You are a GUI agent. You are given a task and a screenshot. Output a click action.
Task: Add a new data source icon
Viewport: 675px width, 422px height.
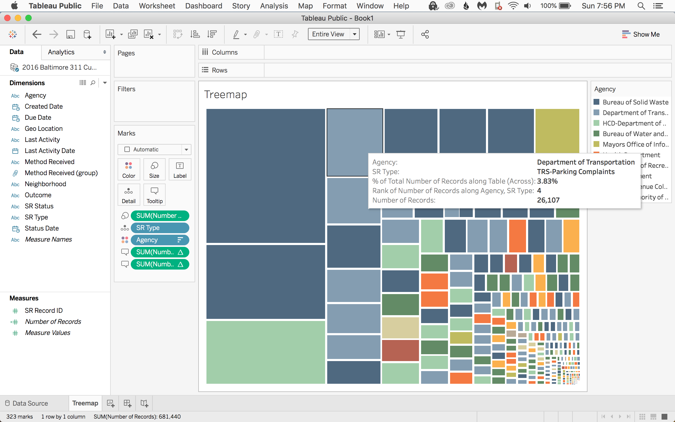(x=87, y=34)
